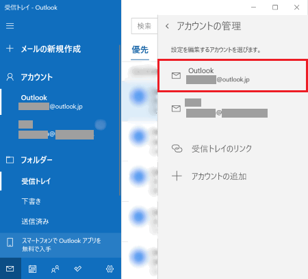Screen dimensions: 308x279
Task: Switch to Mail via envelope icon
Action: pos(10,269)
